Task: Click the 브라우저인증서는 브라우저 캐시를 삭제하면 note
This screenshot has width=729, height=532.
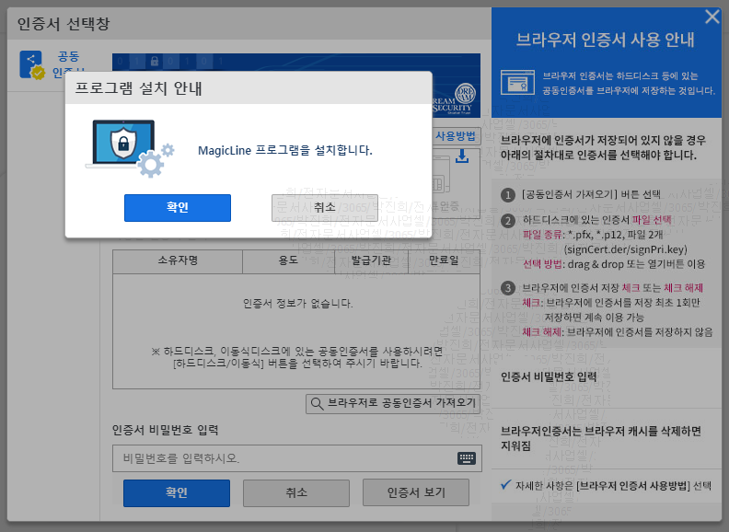Action: pos(601,438)
